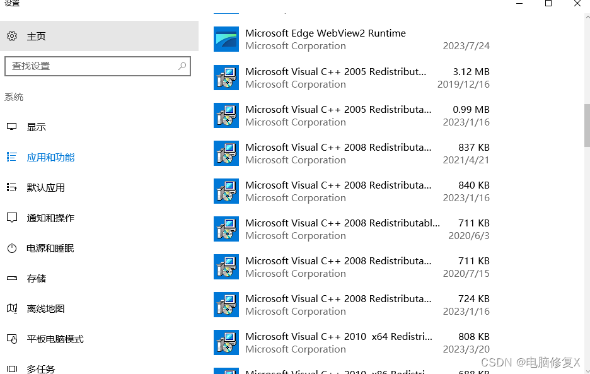Select Visual C++ 2005 Redistribut... 3.12 MB name
Image resolution: width=590 pixels, height=374 pixels.
click(335, 71)
